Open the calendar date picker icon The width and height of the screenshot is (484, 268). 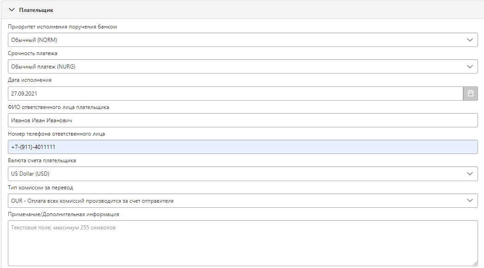(471, 93)
